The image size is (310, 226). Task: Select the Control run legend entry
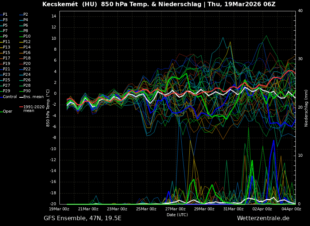pos(9,97)
